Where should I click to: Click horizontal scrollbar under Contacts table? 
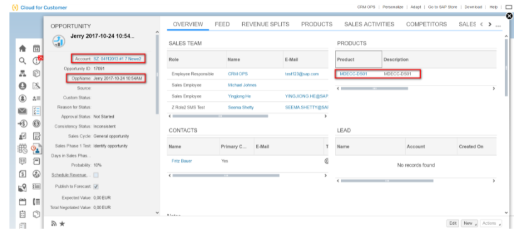click(226, 175)
